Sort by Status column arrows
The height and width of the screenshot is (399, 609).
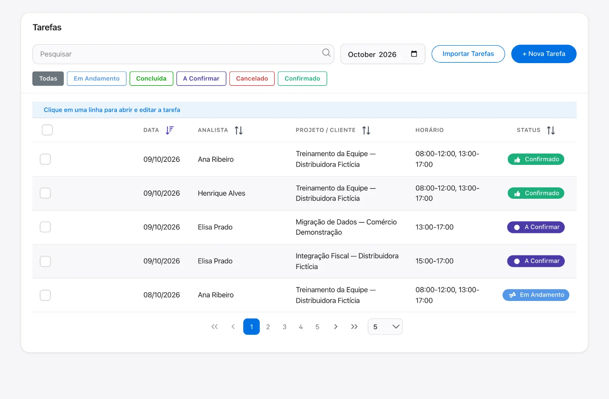(x=551, y=130)
